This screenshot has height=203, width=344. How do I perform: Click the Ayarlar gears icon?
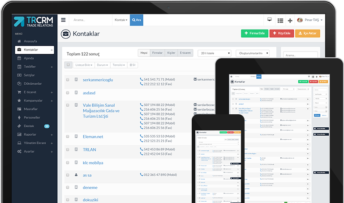pos(19,151)
